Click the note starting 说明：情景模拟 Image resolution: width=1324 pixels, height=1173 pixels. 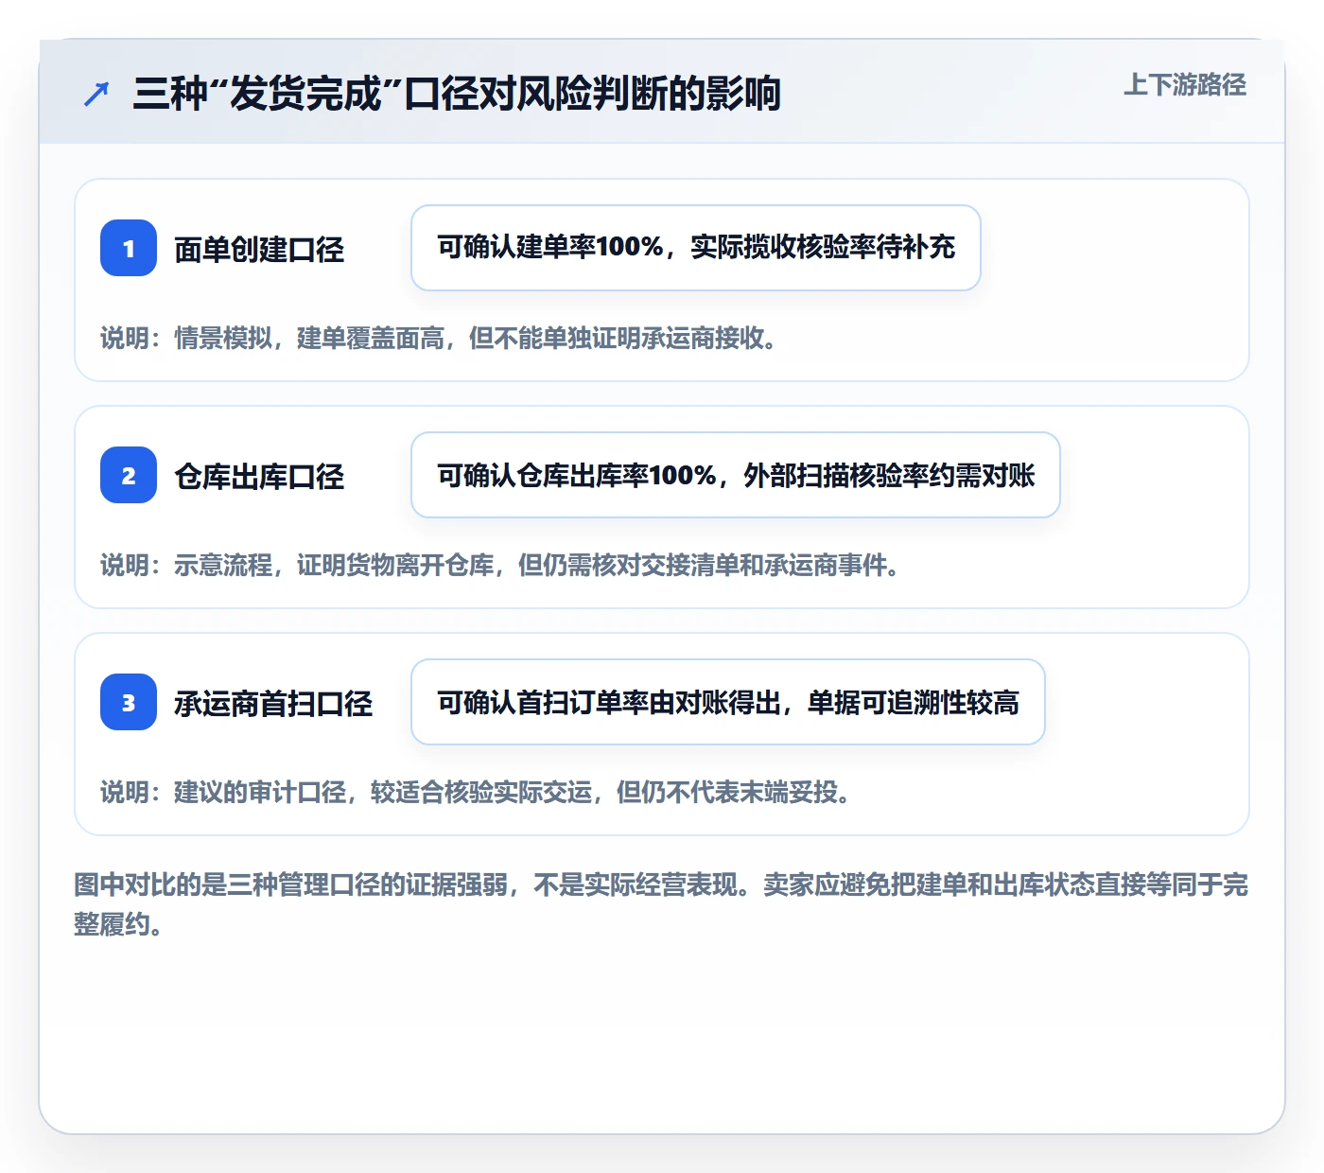click(x=440, y=338)
